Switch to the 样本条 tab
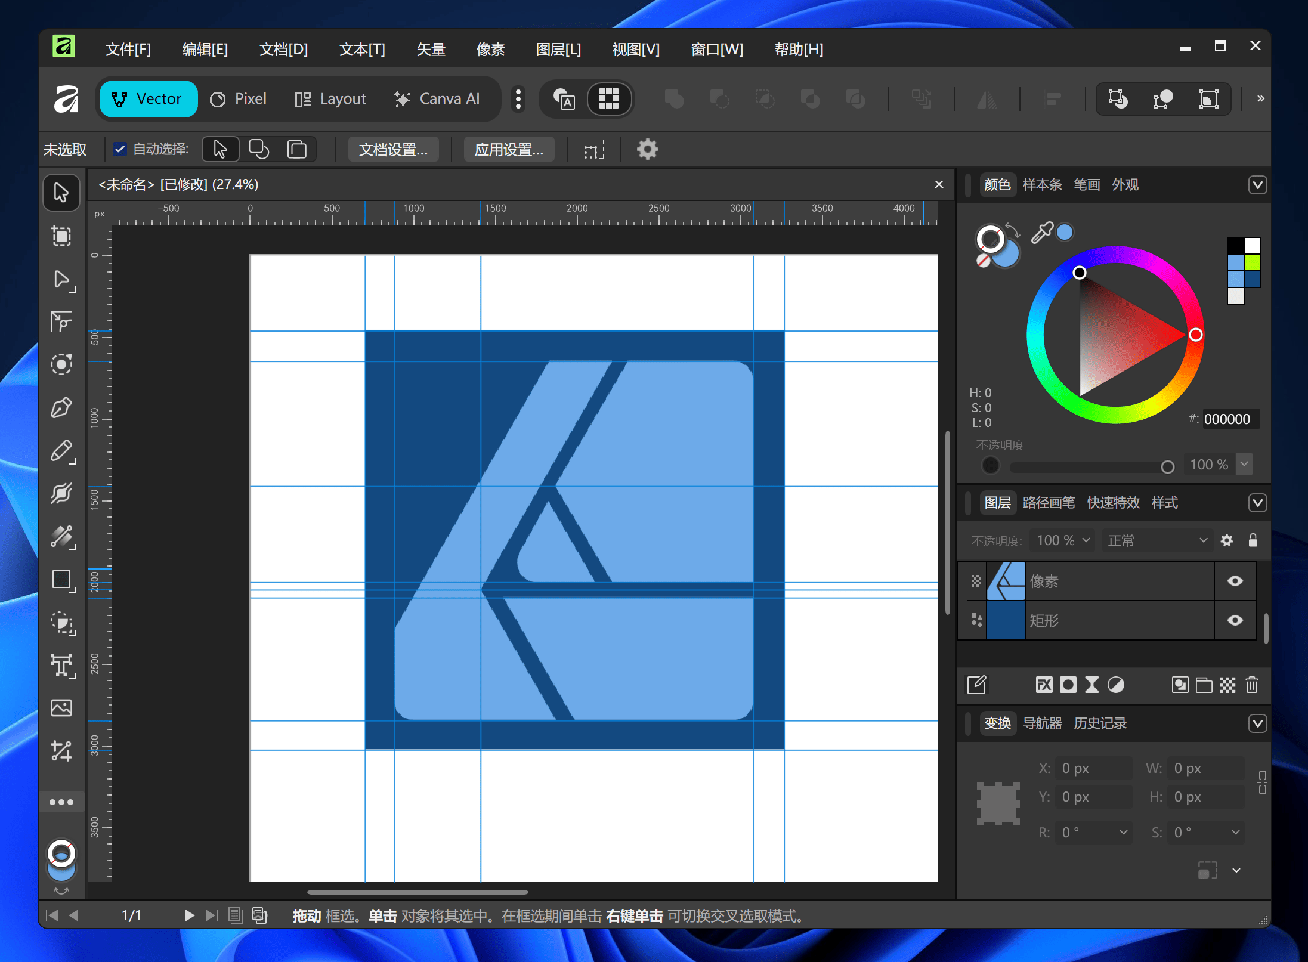Screen dimensions: 1308x962 tap(1041, 185)
